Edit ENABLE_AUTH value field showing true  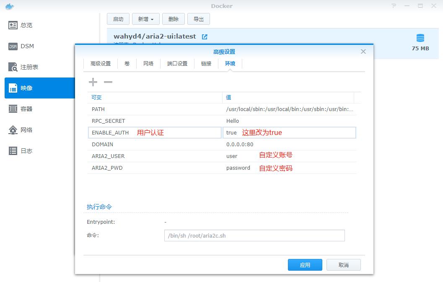[x=289, y=132]
